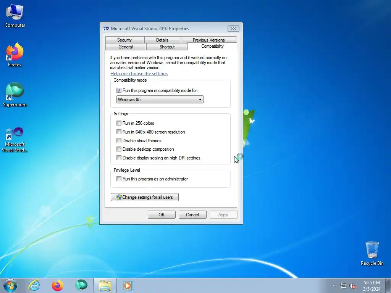
Task: Select the Microsoft Visual Studio desktop shortcut
Action: point(15,140)
